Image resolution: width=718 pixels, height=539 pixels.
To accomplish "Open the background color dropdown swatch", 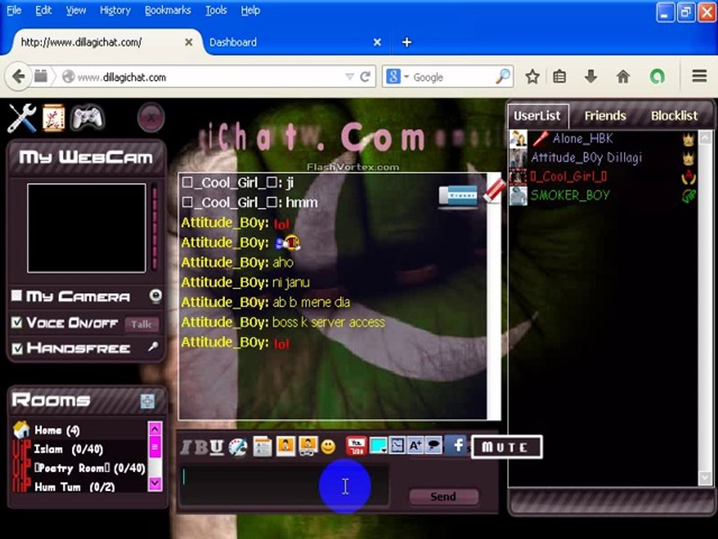I will click(x=378, y=446).
